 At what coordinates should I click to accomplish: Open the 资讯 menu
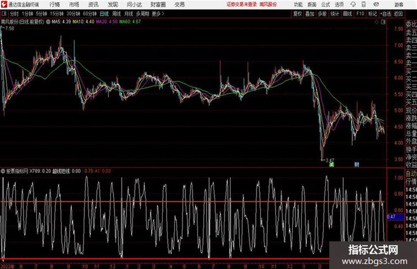(94, 4)
